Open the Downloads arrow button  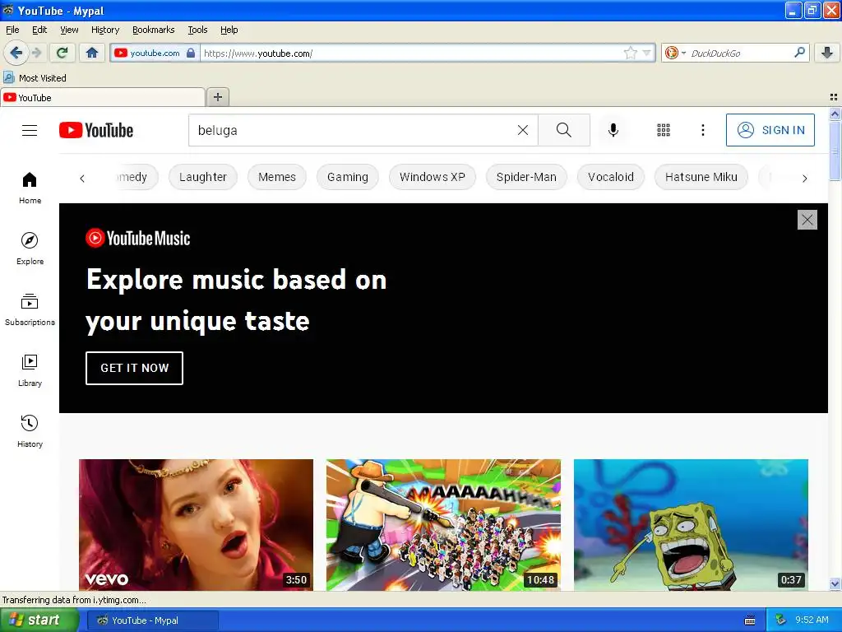pyautogui.click(x=827, y=53)
